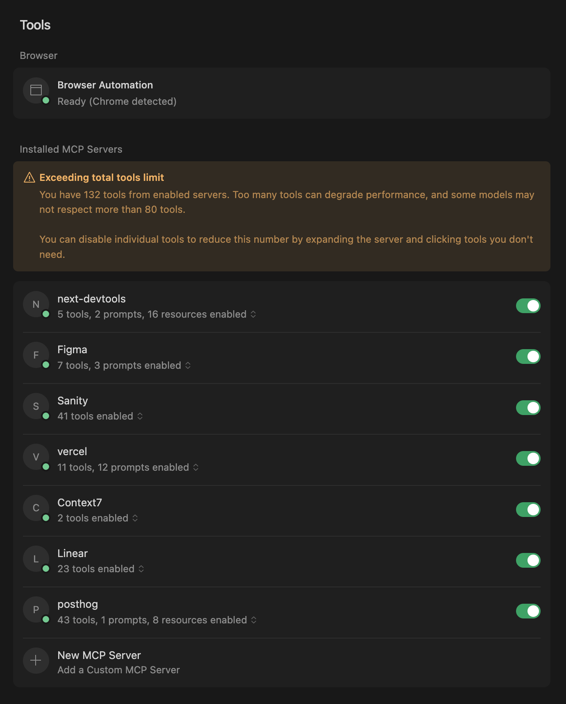Click the Browser Automation window icon
The image size is (566, 704).
36,90
